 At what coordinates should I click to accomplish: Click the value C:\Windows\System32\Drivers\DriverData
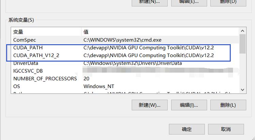(x=133, y=63)
